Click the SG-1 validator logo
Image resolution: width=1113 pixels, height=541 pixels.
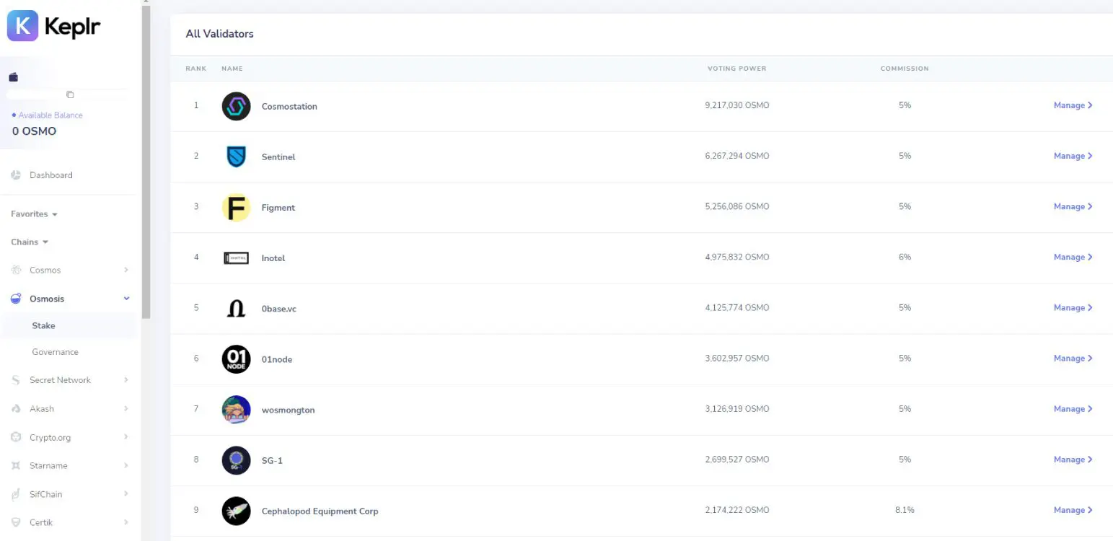click(x=236, y=460)
